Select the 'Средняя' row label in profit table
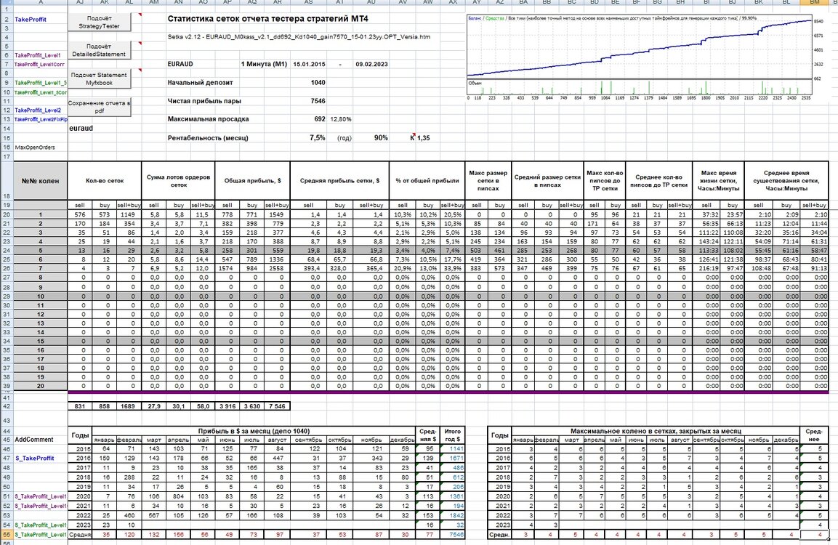This screenshot has width=838, height=545. coord(80,534)
